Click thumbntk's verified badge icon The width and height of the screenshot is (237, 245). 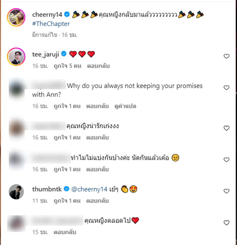coord(66,189)
